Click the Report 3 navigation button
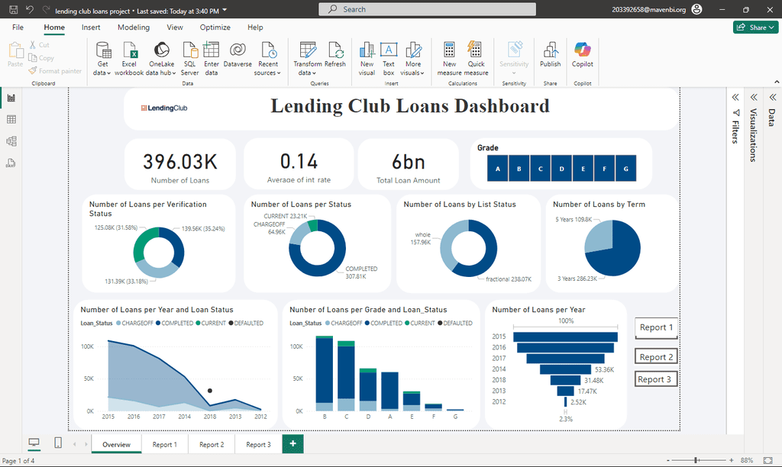Screen dimensions: 782x467 pos(656,379)
